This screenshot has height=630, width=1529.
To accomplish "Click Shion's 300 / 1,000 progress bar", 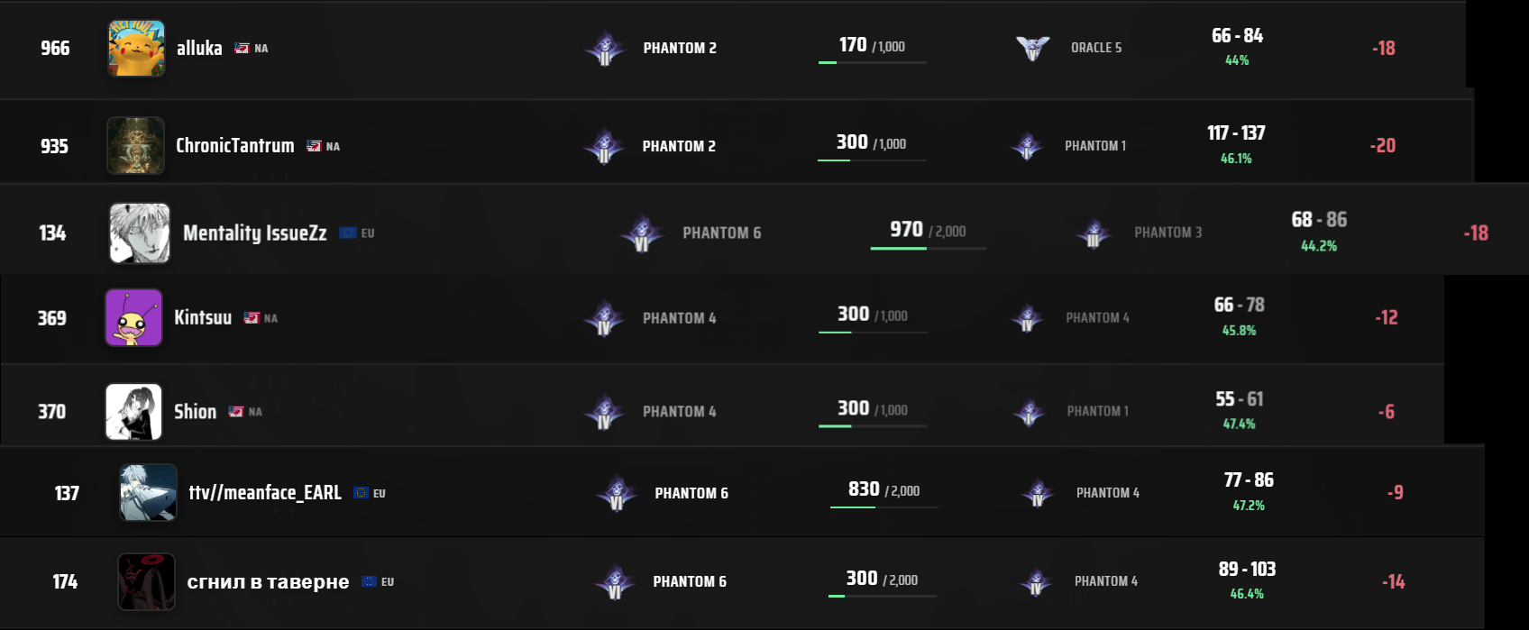I will click(873, 425).
